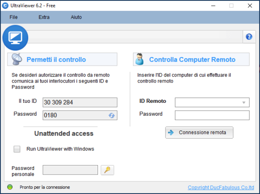The image size is (260, 194).
Task: Minimize the UltraViewer window
Action: (213, 6)
